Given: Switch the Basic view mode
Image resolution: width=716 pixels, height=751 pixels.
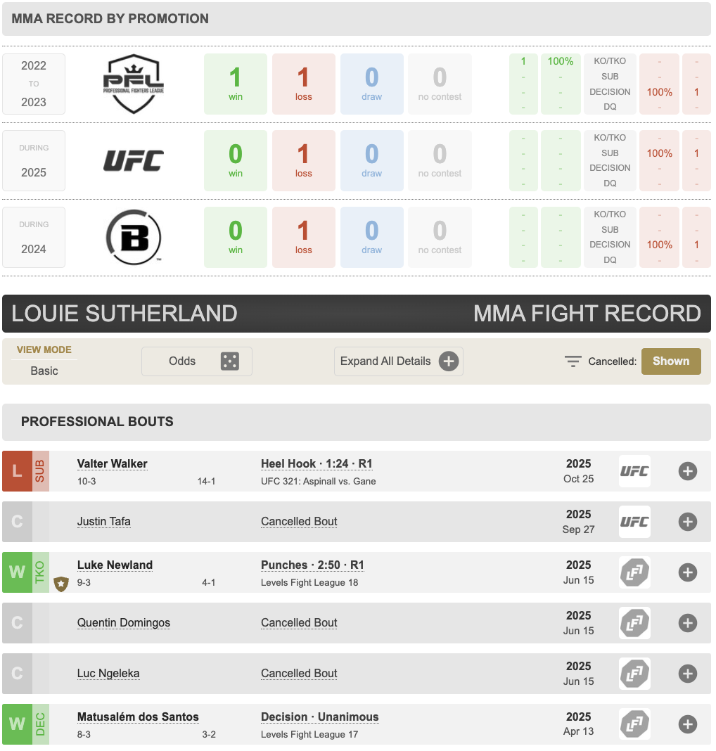Looking at the screenshot, I should (44, 371).
